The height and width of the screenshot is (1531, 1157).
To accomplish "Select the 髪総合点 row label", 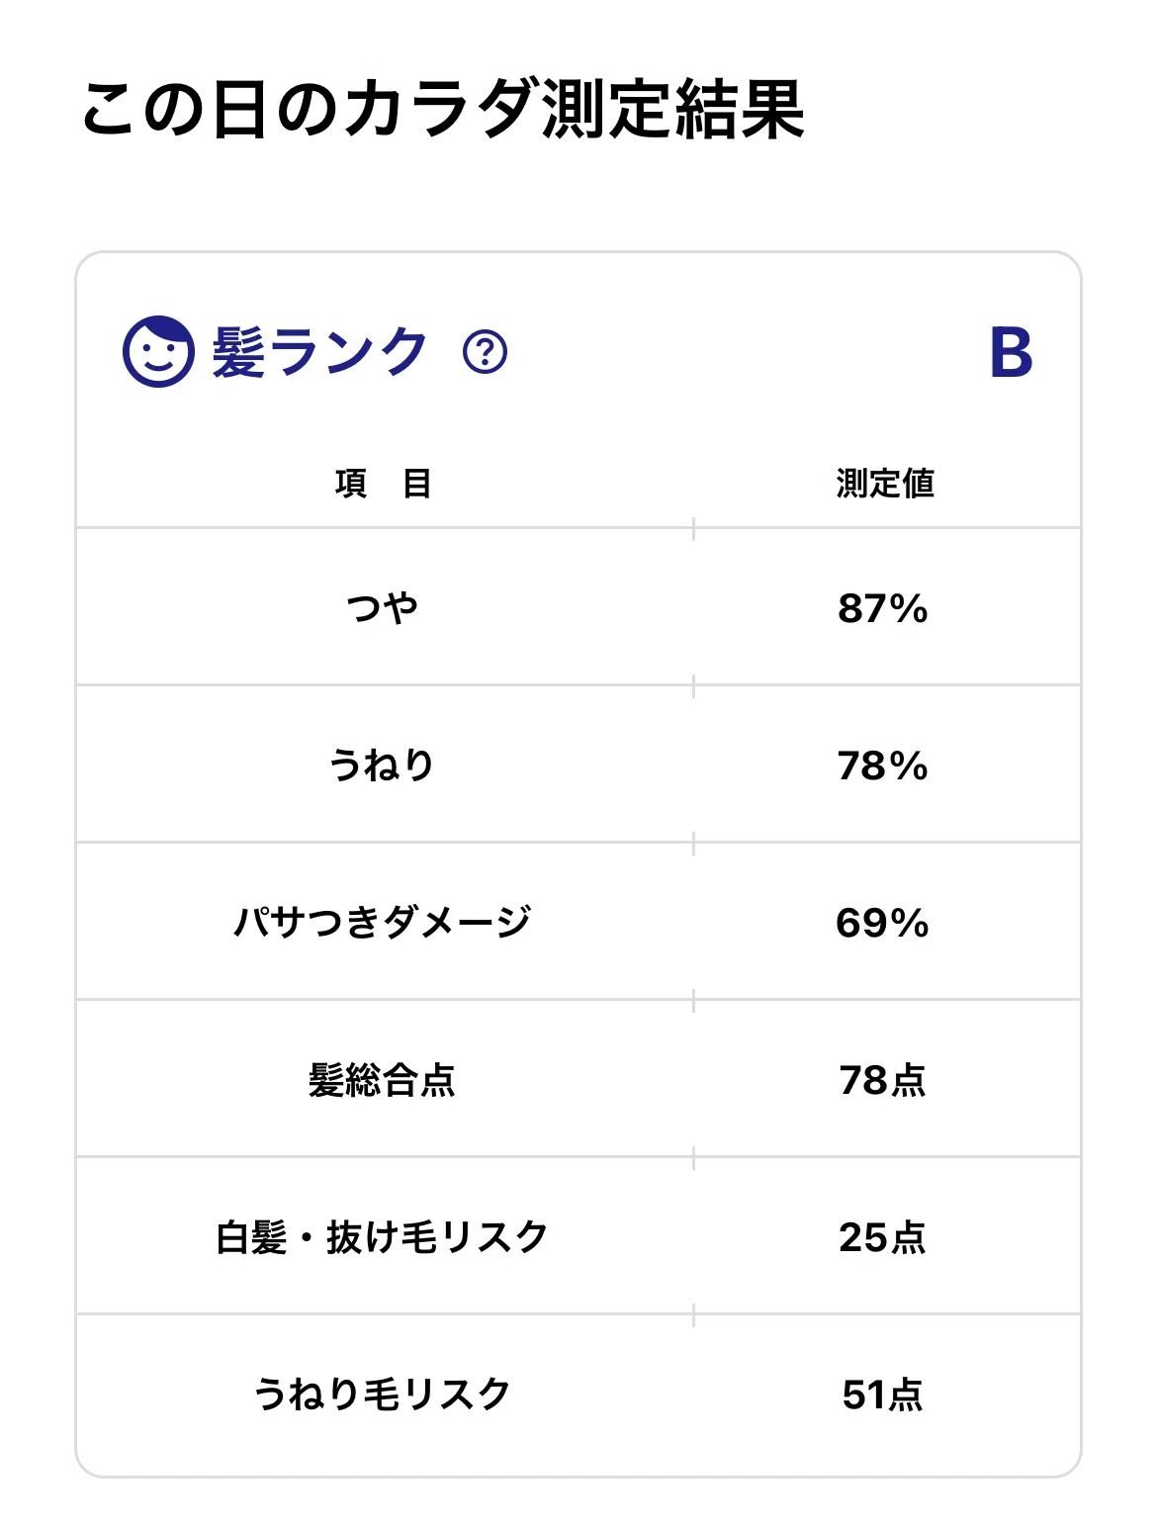I will click(383, 1079).
